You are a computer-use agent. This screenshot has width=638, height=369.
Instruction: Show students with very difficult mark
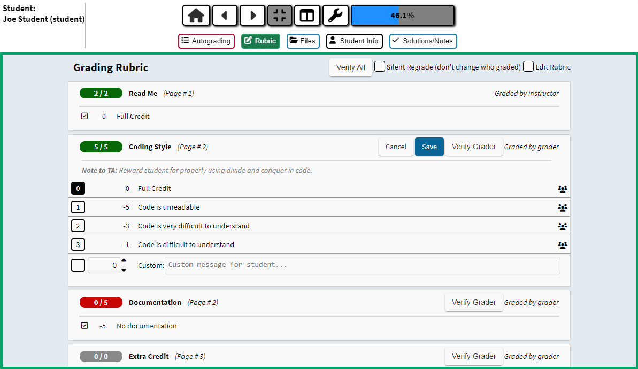562,227
